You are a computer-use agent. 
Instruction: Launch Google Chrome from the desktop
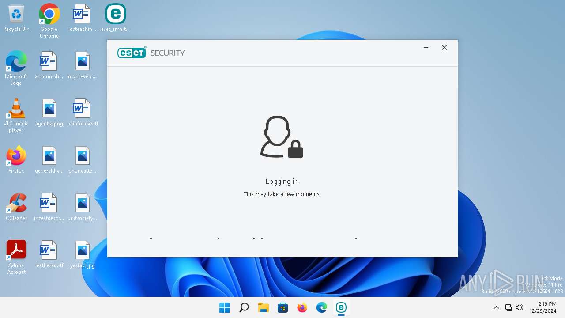(x=49, y=21)
